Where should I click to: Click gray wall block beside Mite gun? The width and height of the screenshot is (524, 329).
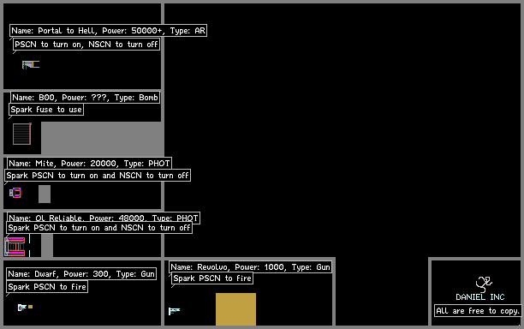point(45,194)
